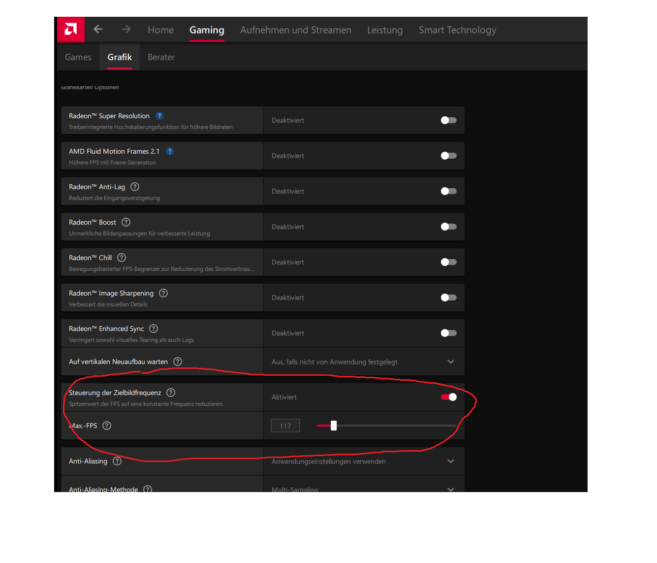This screenshot has height=563, width=657.
Task: Open help for AMD Fluid Motion Frames 2.1
Action: point(170,151)
